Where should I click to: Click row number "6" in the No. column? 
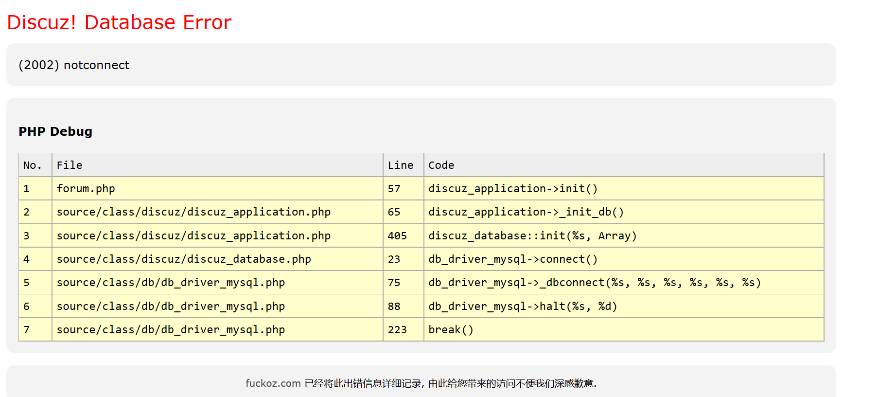click(35, 307)
